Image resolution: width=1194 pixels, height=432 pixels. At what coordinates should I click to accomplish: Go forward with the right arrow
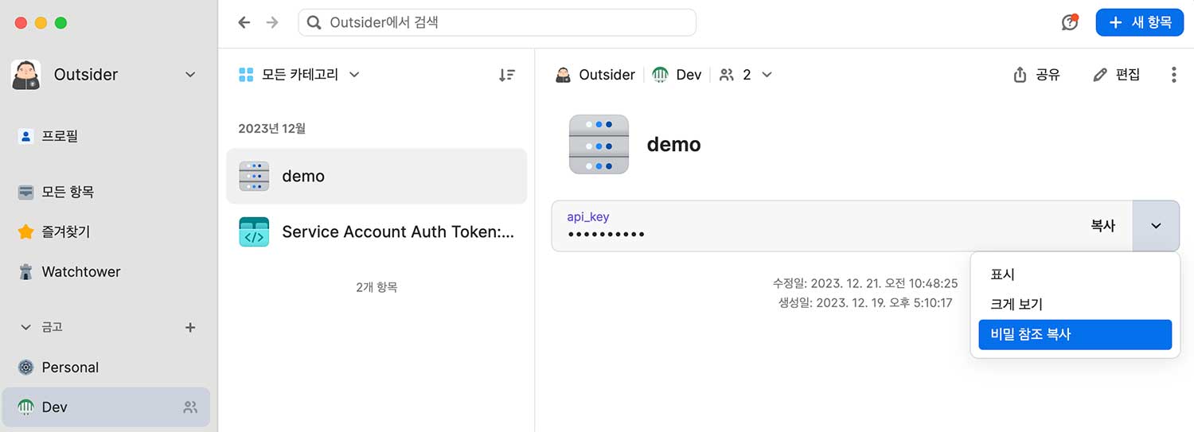point(272,22)
